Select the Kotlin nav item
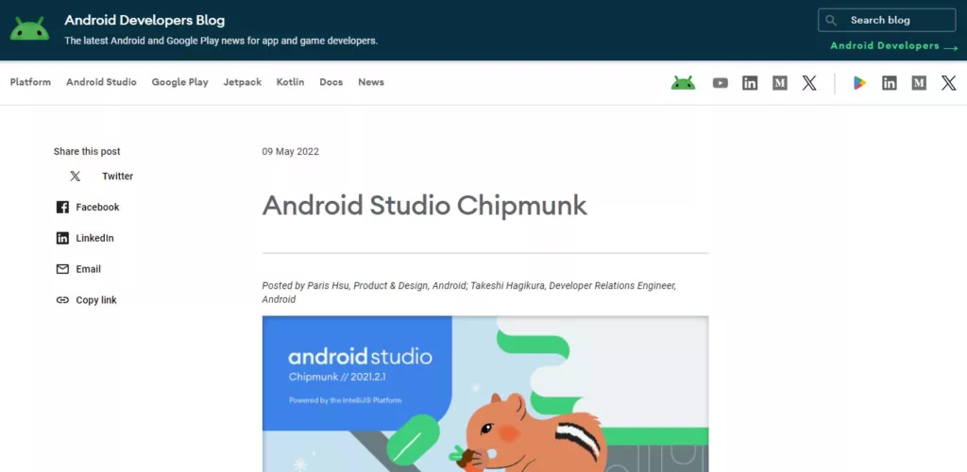 pyautogui.click(x=290, y=82)
